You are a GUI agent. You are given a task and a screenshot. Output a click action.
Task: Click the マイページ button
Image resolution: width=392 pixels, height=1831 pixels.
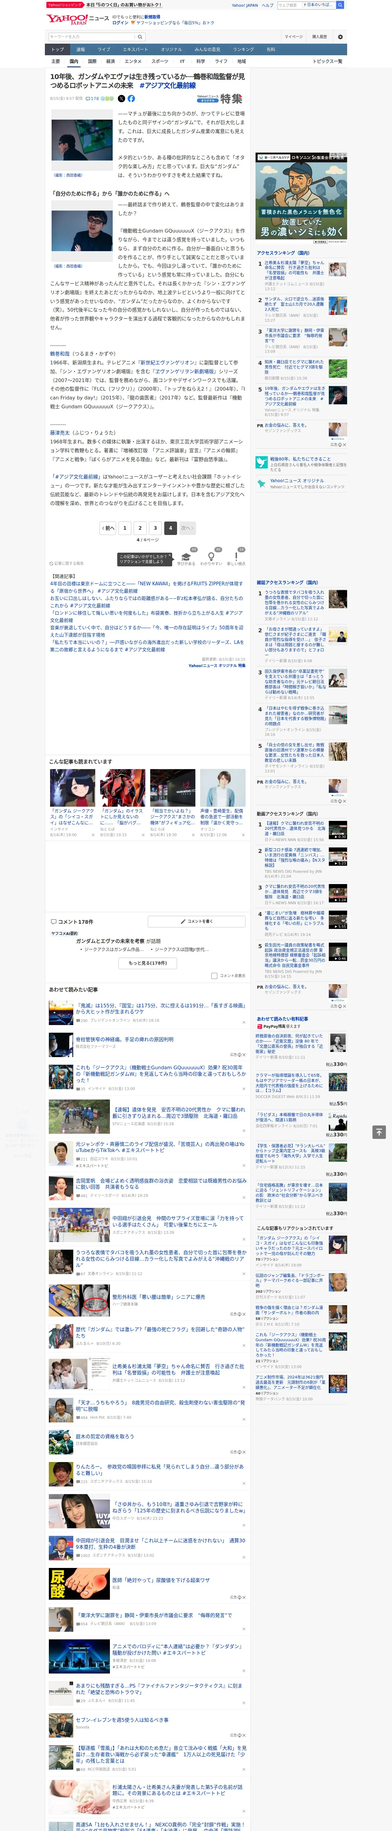[293, 37]
